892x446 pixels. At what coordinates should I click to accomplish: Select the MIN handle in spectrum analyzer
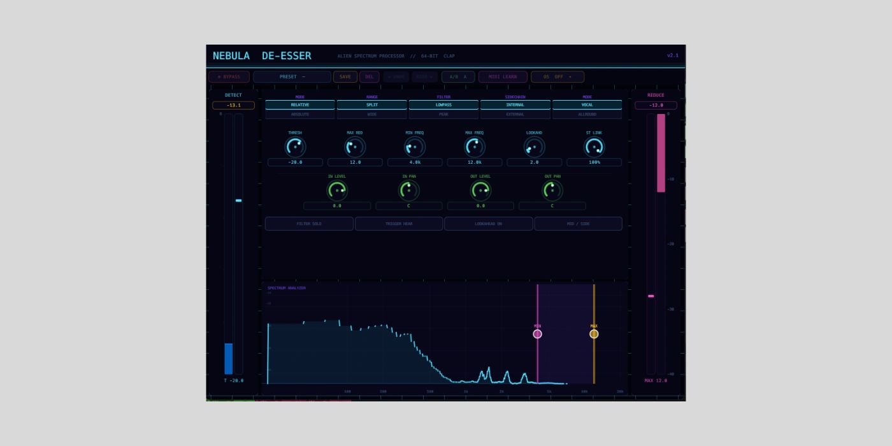coord(537,334)
